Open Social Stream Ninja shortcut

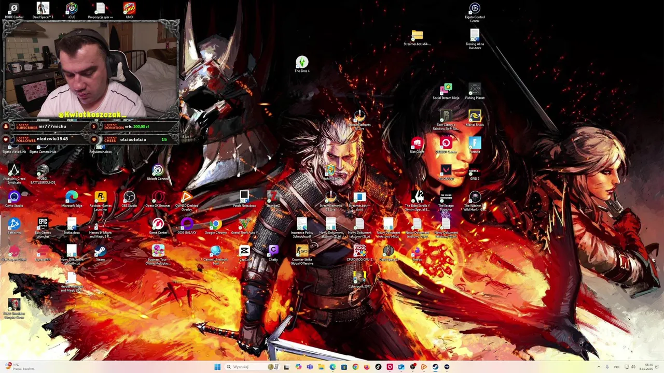click(446, 92)
